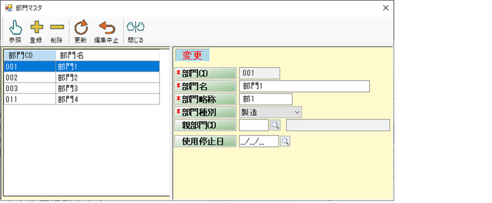Click the 部門略称 field label
The image size is (492, 203).
click(205, 99)
